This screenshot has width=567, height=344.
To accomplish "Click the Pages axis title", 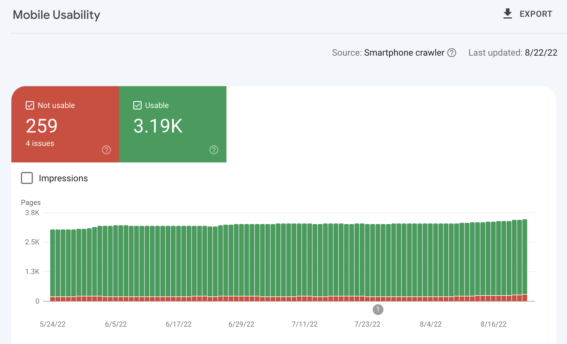I will tap(31, 202).
